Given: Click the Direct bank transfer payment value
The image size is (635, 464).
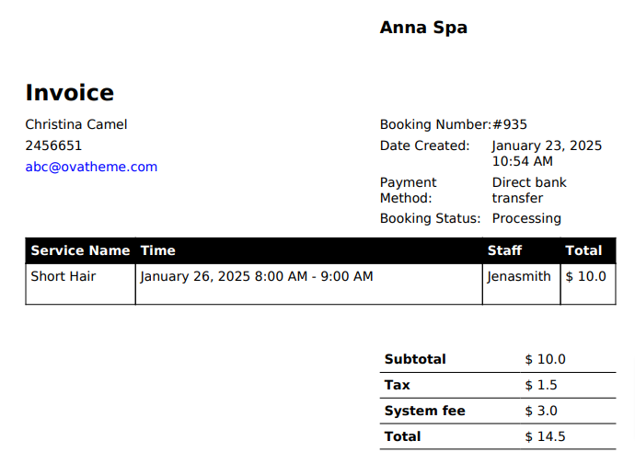Looking at the screenshot, I should [x=529, y=190].
